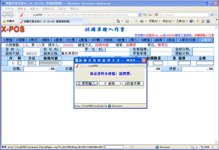Click the Refresh icon beside address bar

coord(145,15)
